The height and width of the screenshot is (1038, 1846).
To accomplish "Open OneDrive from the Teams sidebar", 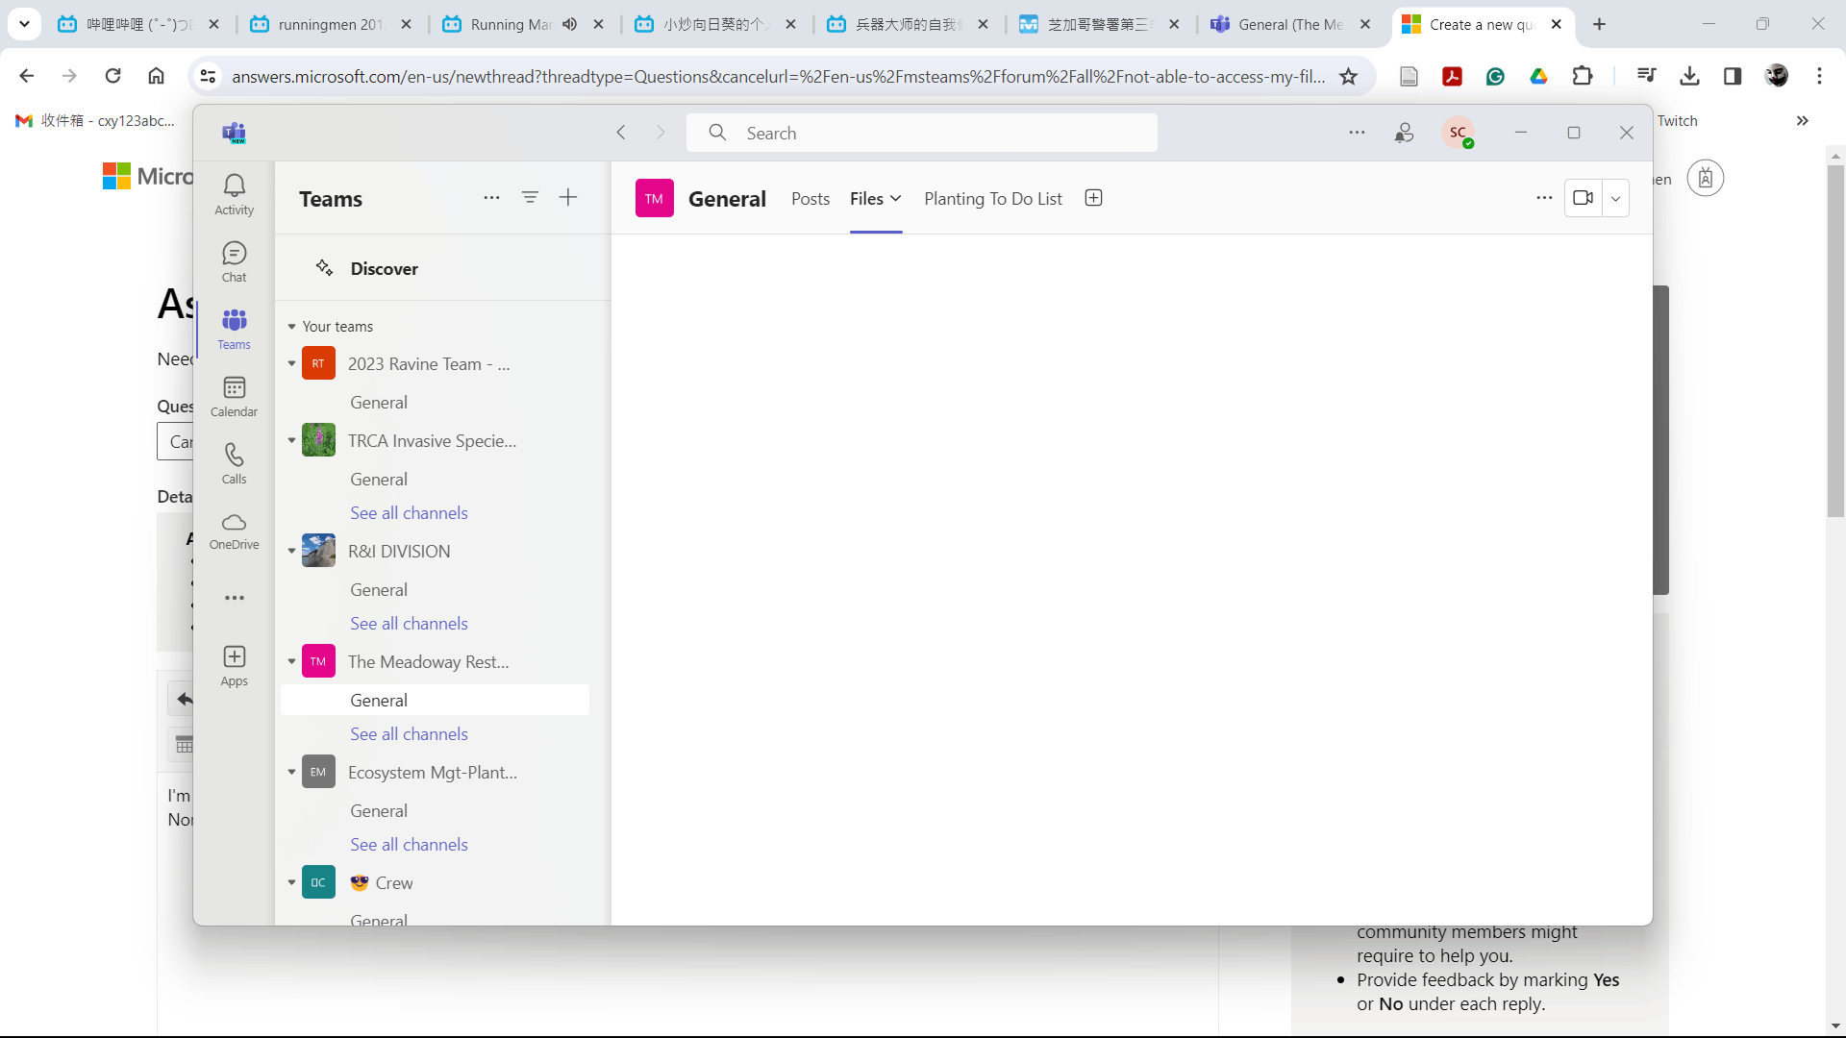I will pyautogui.click(x=234, y=531).
